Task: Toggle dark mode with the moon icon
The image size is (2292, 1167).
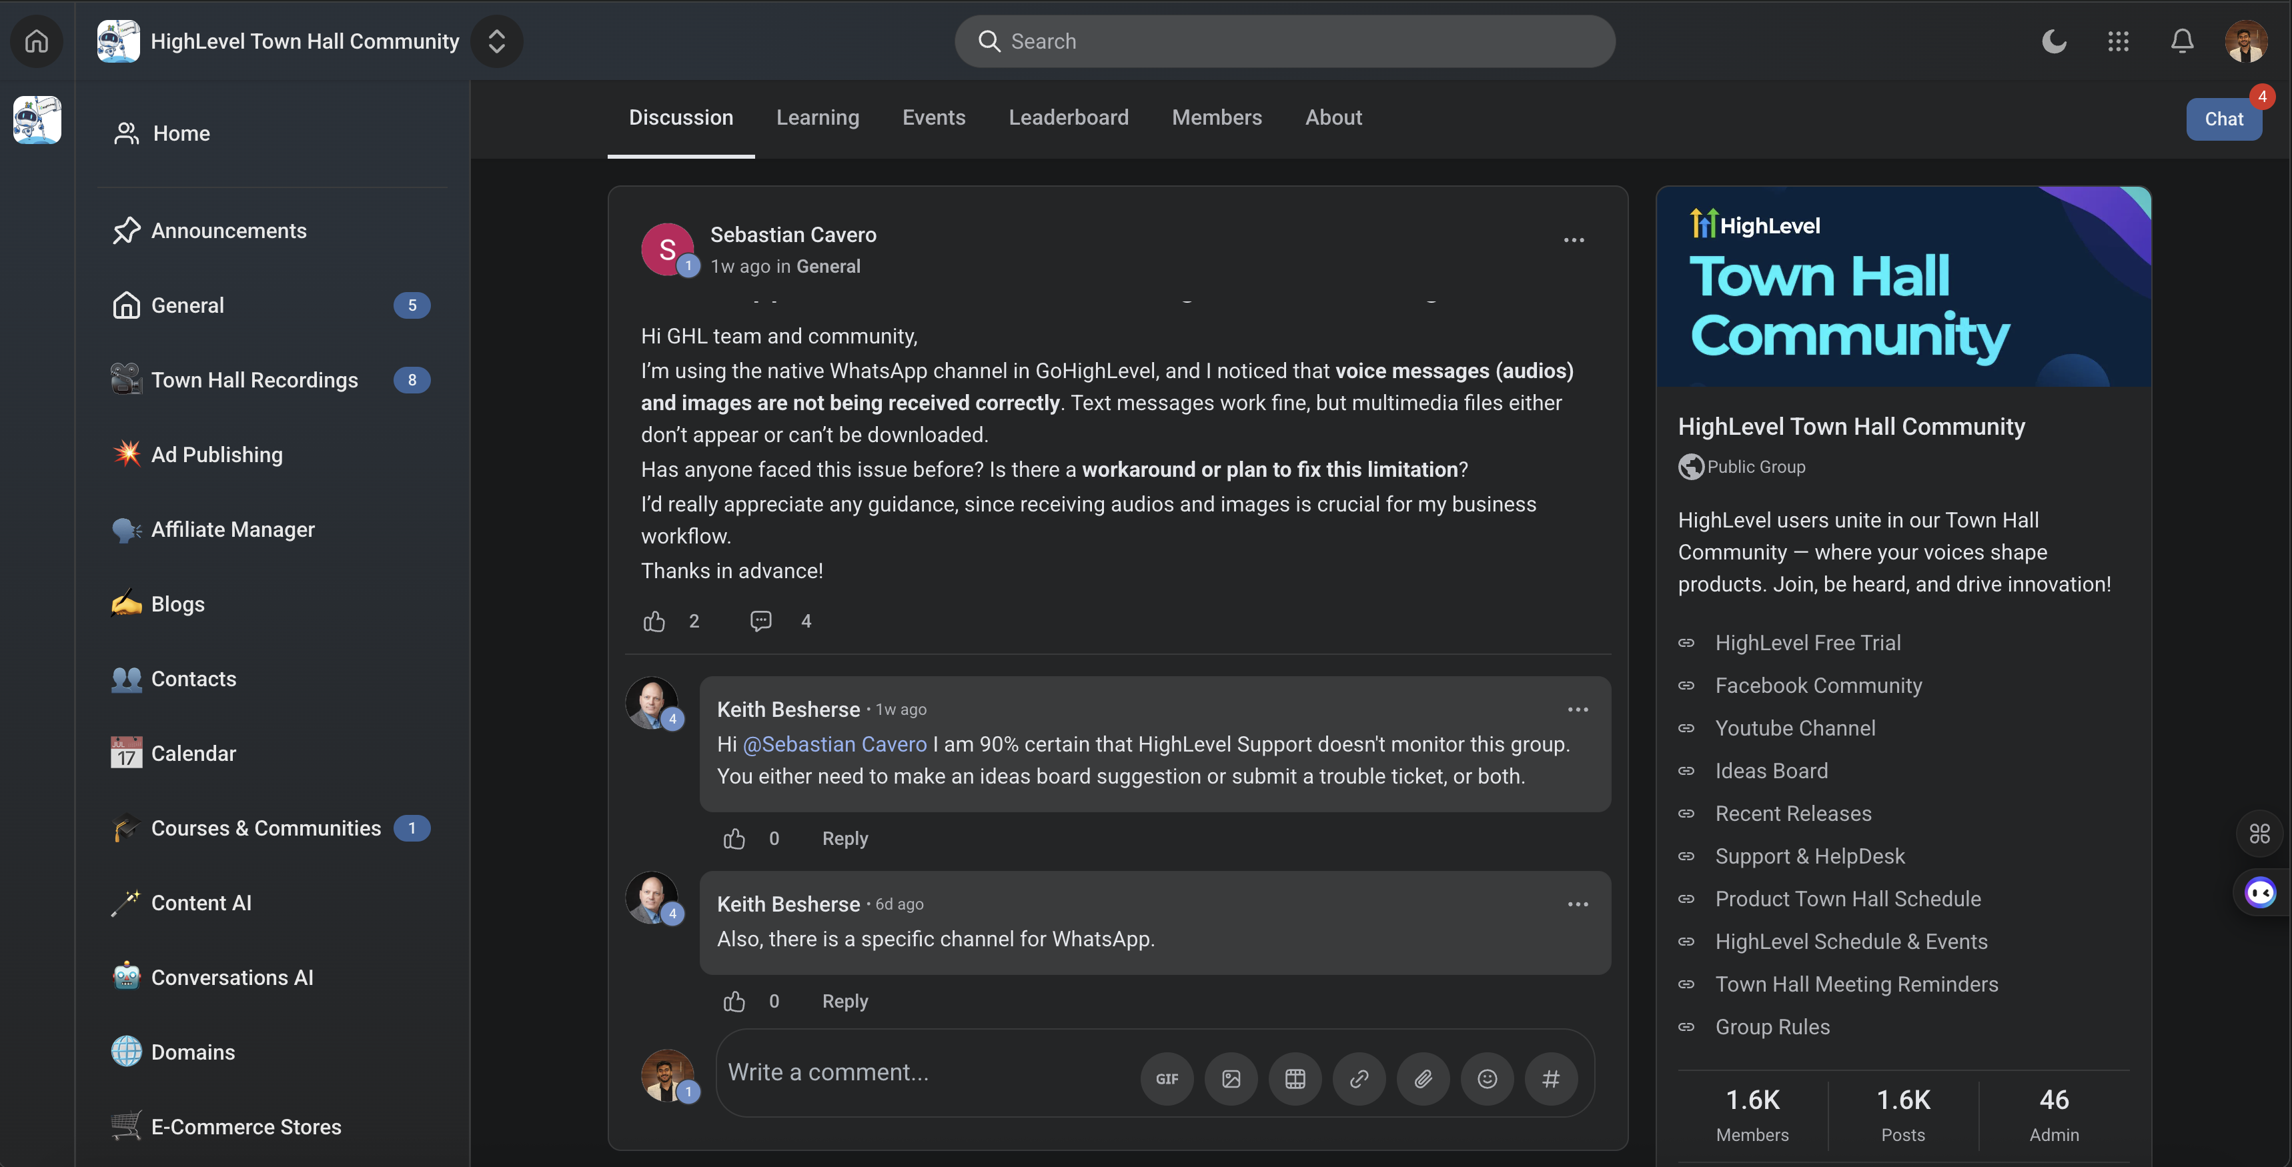Action: 2054,41
